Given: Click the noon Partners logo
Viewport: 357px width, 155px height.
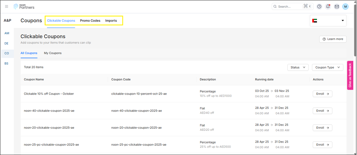Looking at the screenshot, I should 24,6.
